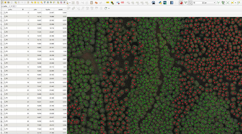This screenshot has height=134, width=242.
Task: Open expression builder epsilon button
Action: 14,6
